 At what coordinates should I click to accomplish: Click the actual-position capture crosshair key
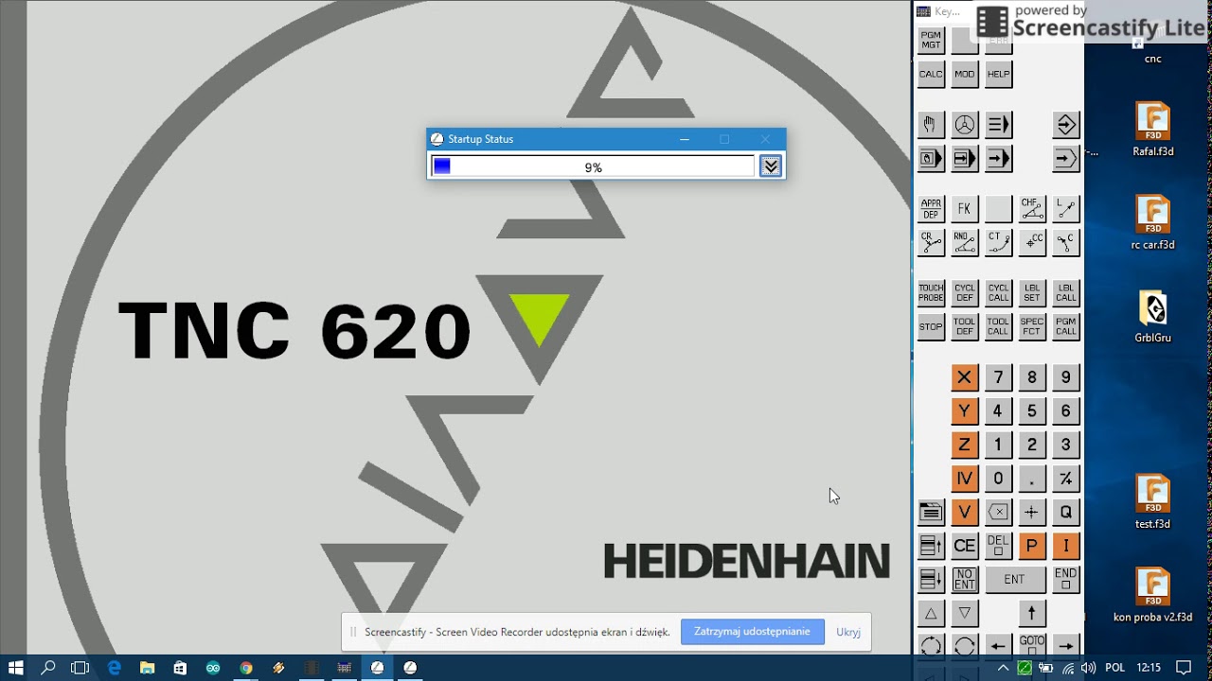[x=1032, y=512]
